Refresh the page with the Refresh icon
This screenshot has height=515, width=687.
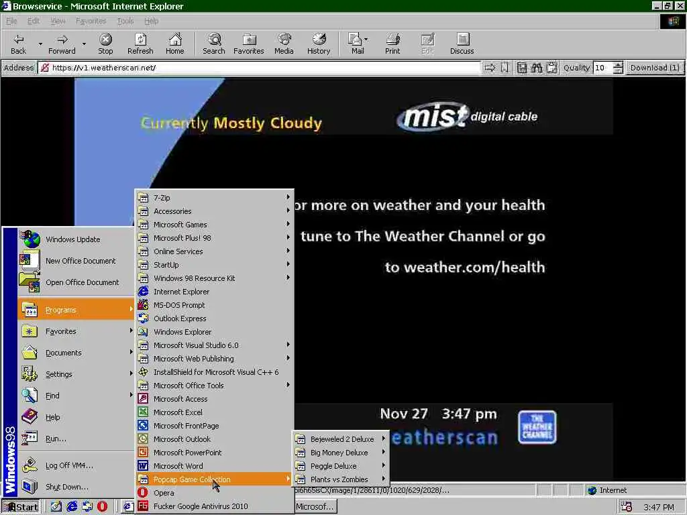click(140, 44)
